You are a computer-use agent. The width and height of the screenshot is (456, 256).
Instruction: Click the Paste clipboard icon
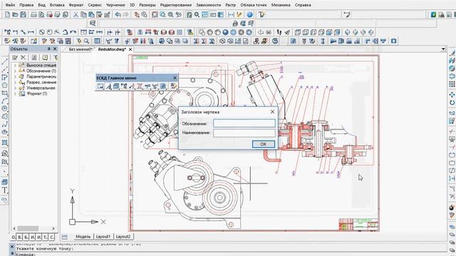(91, 14)
